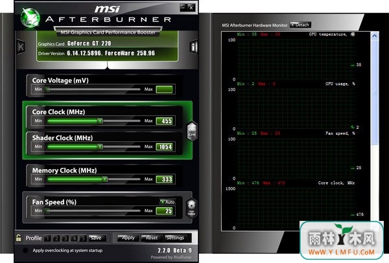This screenshot has height=263, width=389.
Task: Toggle the profile lock icon
Action: click(18, 238)
